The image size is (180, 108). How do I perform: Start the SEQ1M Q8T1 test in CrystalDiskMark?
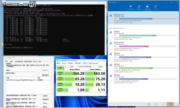click(60, 73)
